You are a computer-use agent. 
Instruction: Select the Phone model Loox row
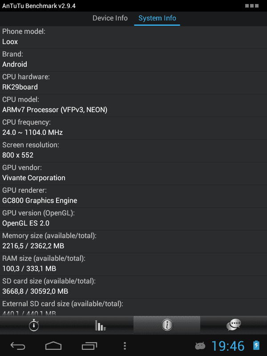coord(133,37)
